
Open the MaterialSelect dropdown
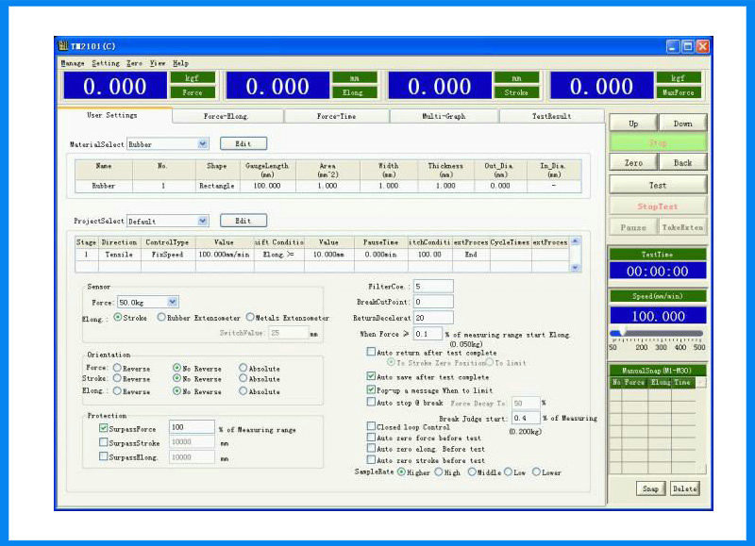pos(203,144)
